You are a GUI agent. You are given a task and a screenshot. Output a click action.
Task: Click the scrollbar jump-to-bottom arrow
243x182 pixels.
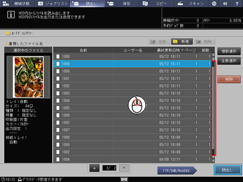pos(213,160)
